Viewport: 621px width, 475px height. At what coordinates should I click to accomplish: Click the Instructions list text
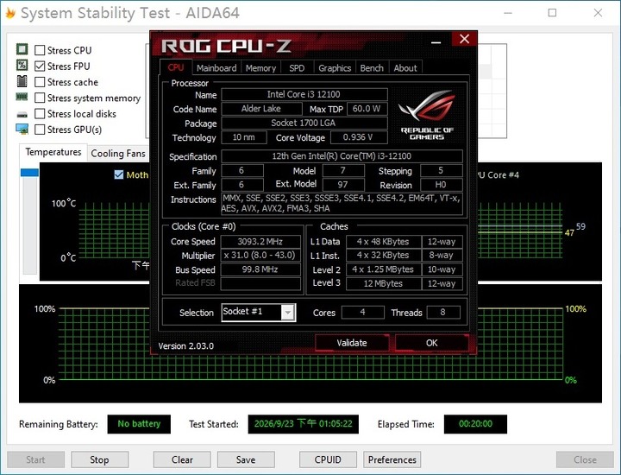click(x=342, y=204)
